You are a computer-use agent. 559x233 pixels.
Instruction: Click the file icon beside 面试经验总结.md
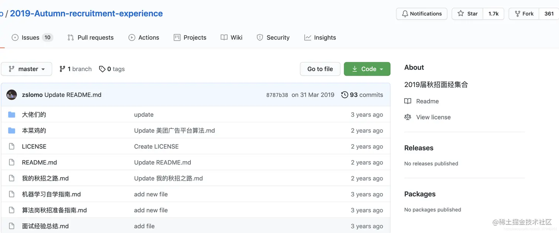pos(12,226)
